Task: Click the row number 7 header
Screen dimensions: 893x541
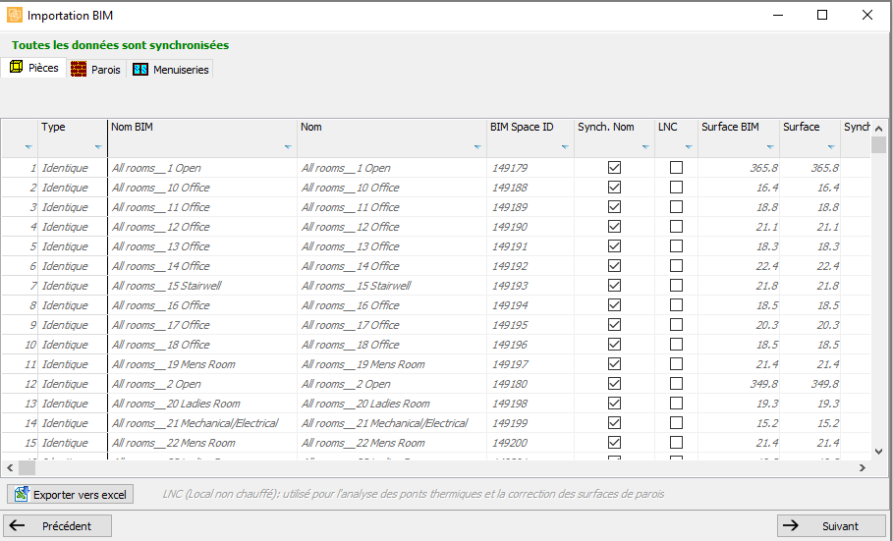Action: pyautogui.click(x=20, y=286)
